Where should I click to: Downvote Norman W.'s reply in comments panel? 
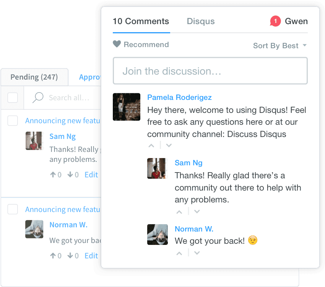pos(197,253)
